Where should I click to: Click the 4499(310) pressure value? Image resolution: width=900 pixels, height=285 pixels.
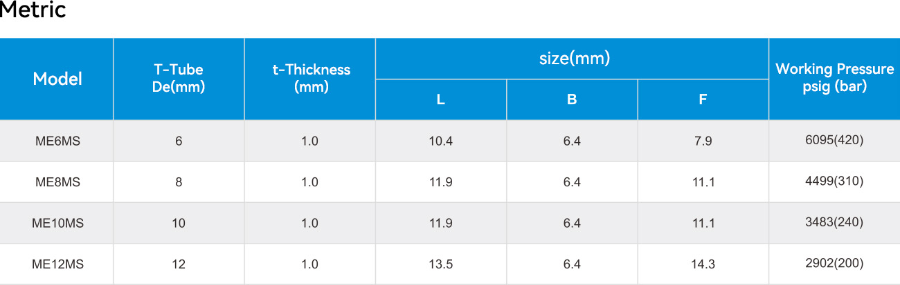[x=834, y=181]
